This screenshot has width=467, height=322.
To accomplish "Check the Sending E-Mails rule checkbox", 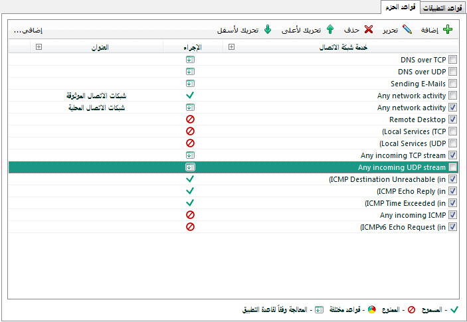I will click(x=452, y=84).
